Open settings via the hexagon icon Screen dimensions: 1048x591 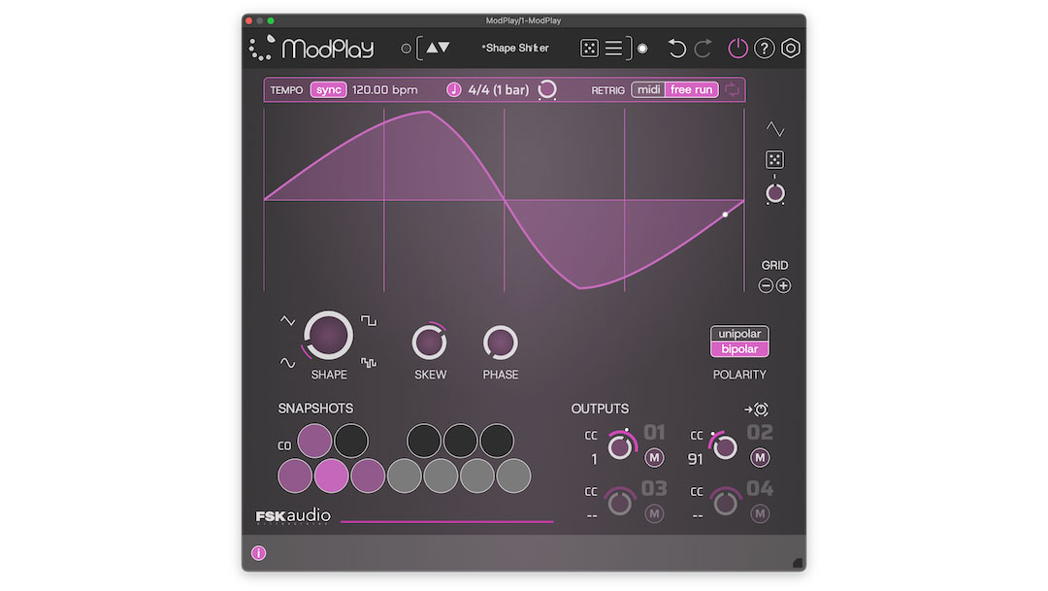[791, 49]
